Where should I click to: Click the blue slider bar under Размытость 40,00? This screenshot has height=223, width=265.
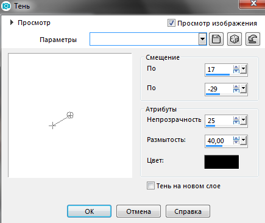click(214, 146)
